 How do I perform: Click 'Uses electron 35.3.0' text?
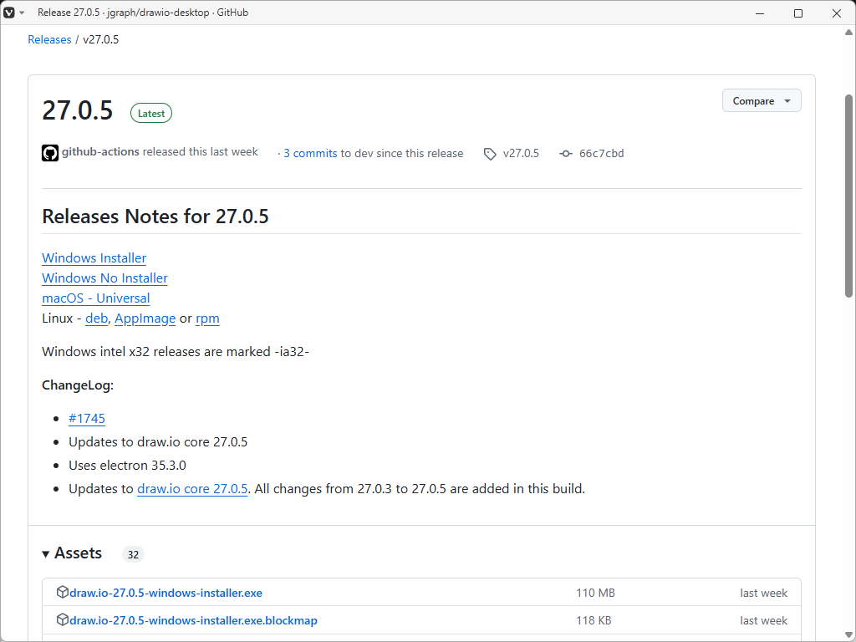tap(127, 465)
